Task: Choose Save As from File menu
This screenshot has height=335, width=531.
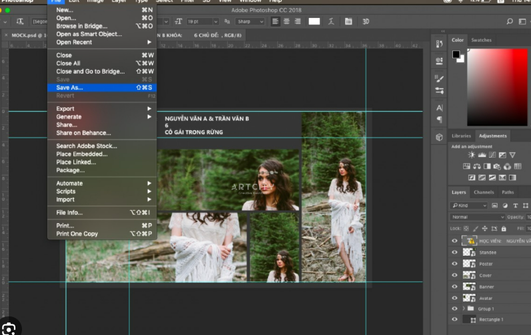Action: pyautogui.click(x=70, y=88)
